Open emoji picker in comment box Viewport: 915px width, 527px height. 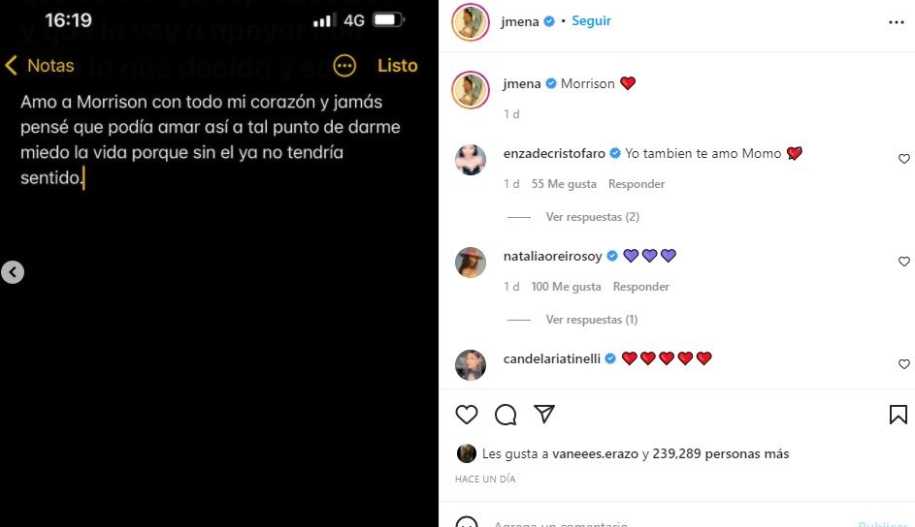[x=467, y=522]
